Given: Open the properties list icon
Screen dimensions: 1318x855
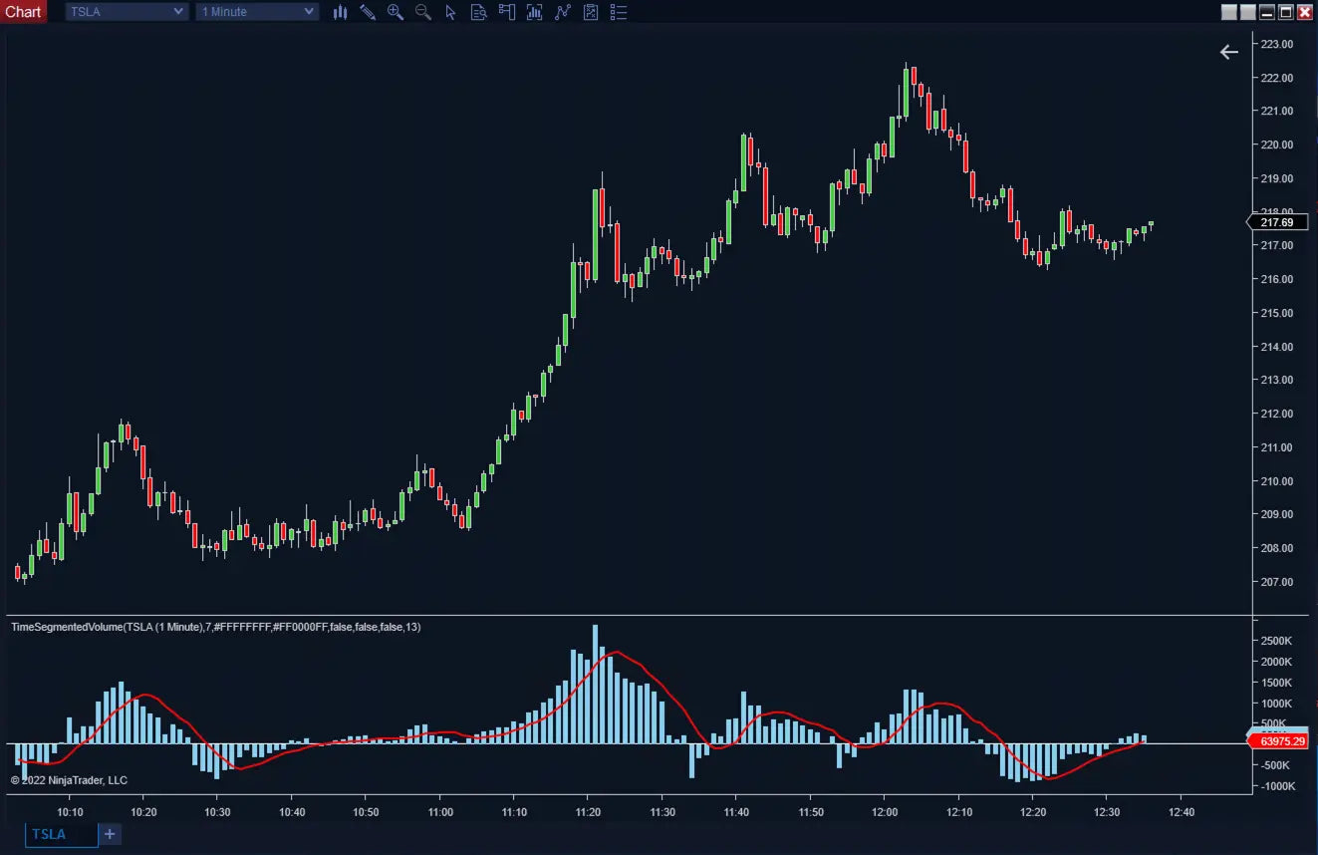Looking at the screenshot, I should click(619, 12).
